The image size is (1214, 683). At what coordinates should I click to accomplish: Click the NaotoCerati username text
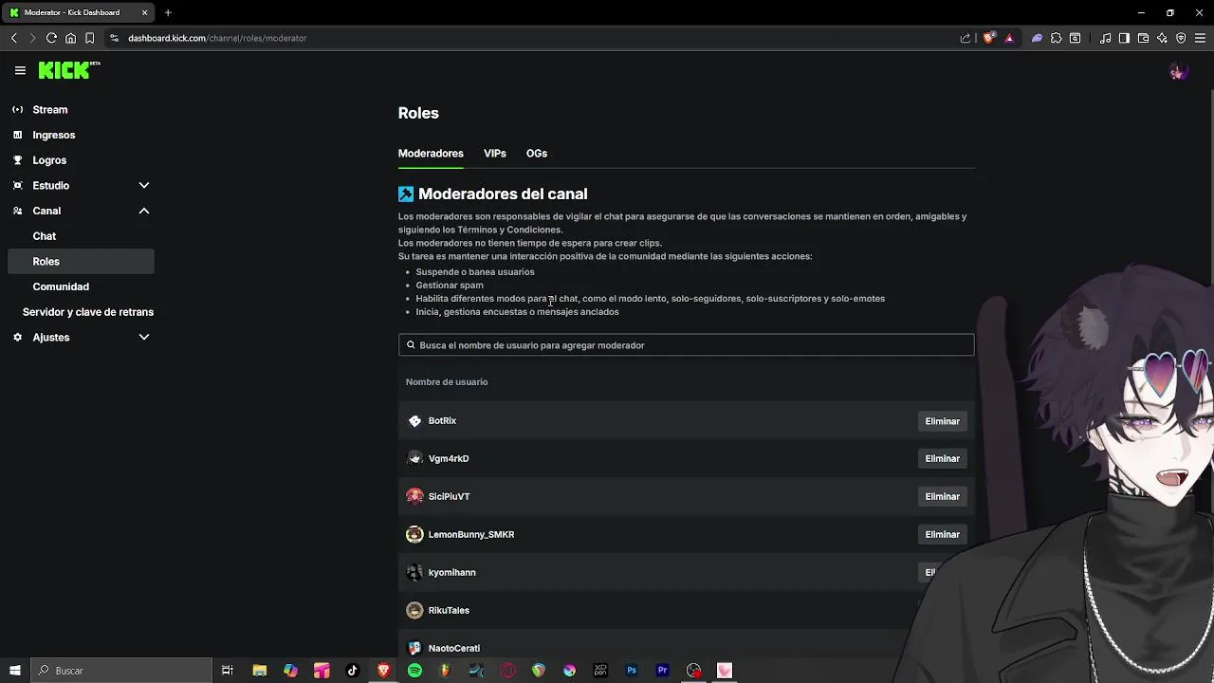click(453, 649)
